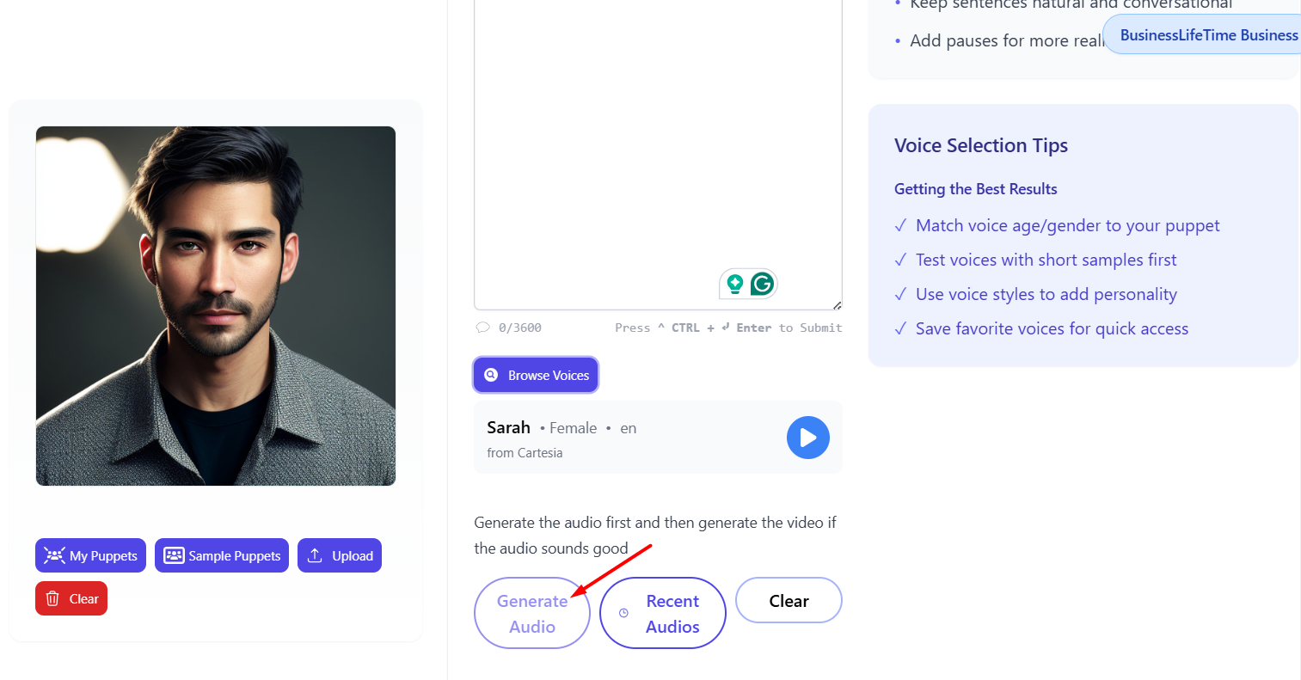The width and height of the screenshot is (1301, 680).
Task: Open My Puppets collection
Action: click(x=91, y=555)
